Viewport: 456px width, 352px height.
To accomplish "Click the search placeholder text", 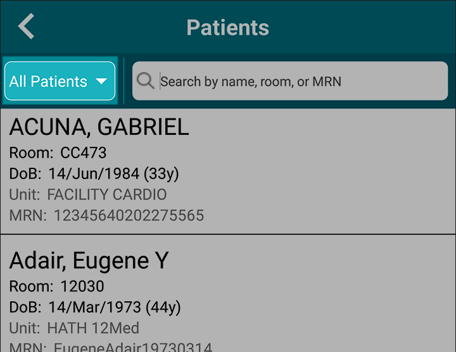I will (x=251, y=82).
